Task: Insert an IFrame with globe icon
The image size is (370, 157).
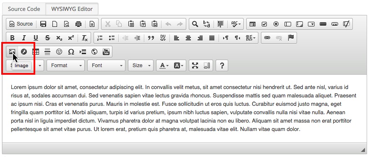Action: click(x=94, y=52)
